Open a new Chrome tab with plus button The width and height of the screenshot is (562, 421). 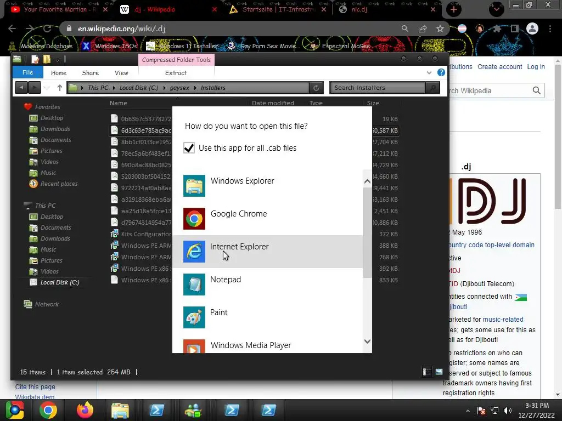[x=454, y=10]
